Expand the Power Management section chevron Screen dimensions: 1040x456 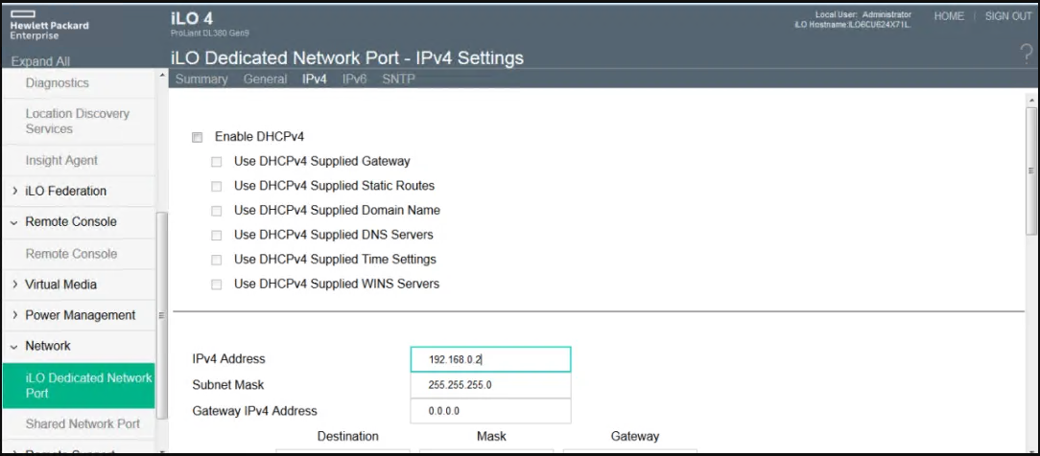pyautogui.click(x=15, y=315)
